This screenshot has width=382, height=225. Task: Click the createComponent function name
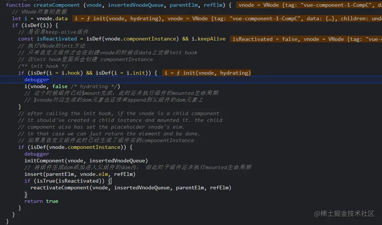pos(57,5)
